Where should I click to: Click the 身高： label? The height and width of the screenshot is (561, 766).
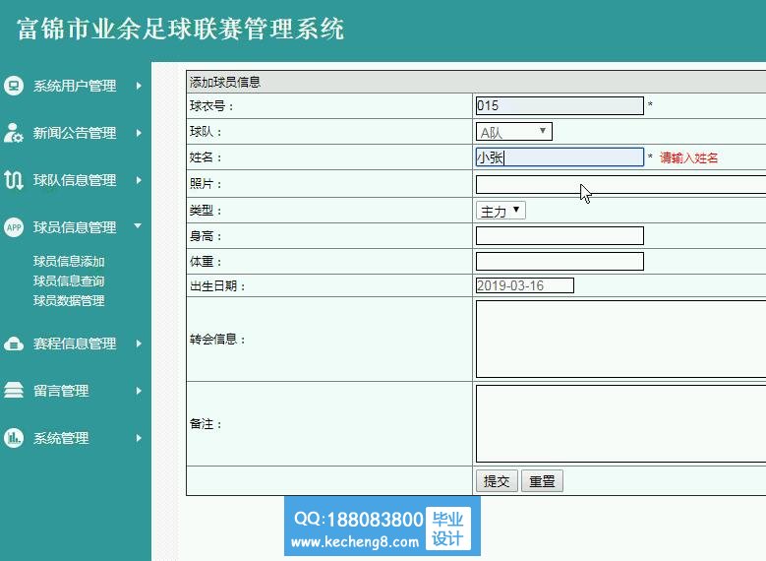coord(206,236)
